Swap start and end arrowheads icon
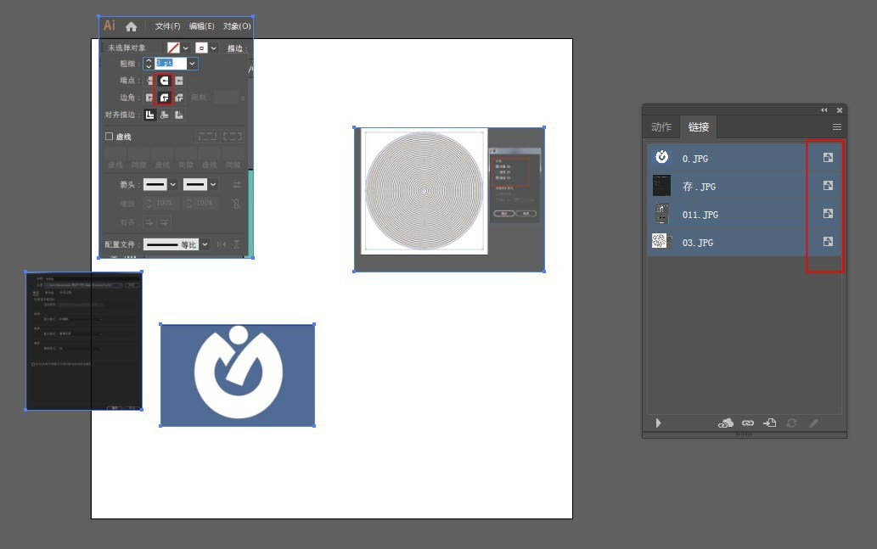The image size is (877, 549). point(237,184)
